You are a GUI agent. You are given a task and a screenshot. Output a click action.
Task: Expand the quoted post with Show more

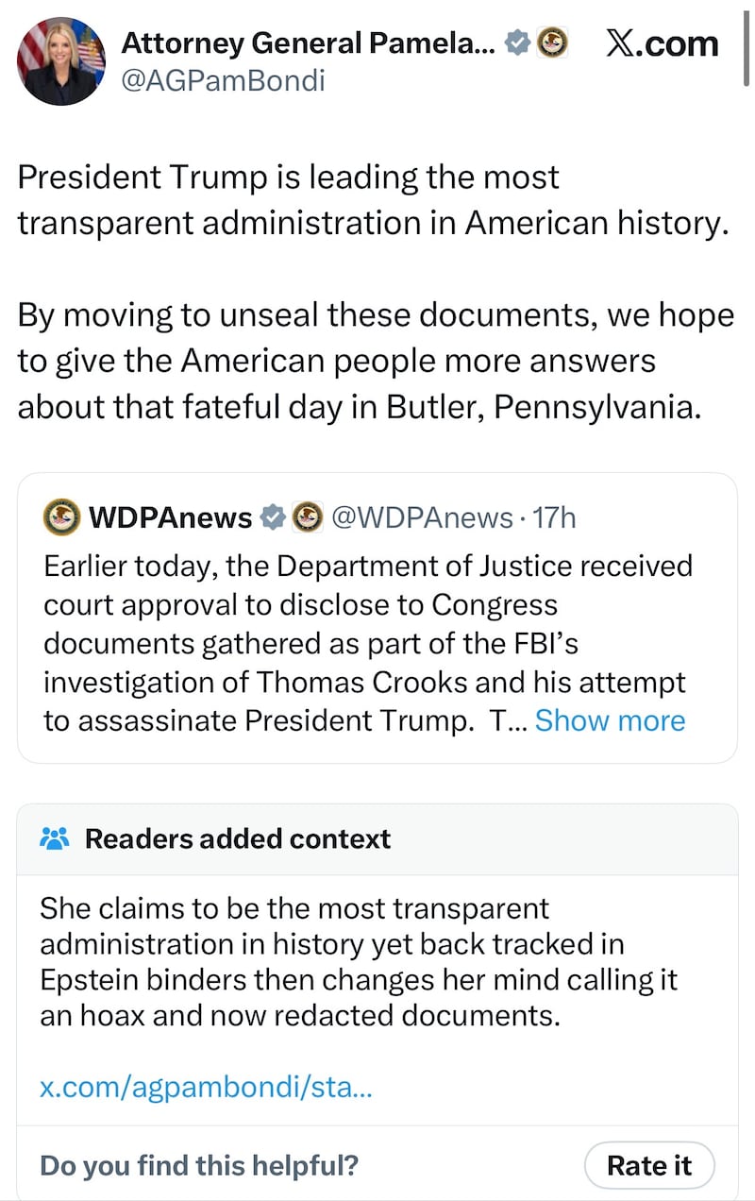point(610,719)
